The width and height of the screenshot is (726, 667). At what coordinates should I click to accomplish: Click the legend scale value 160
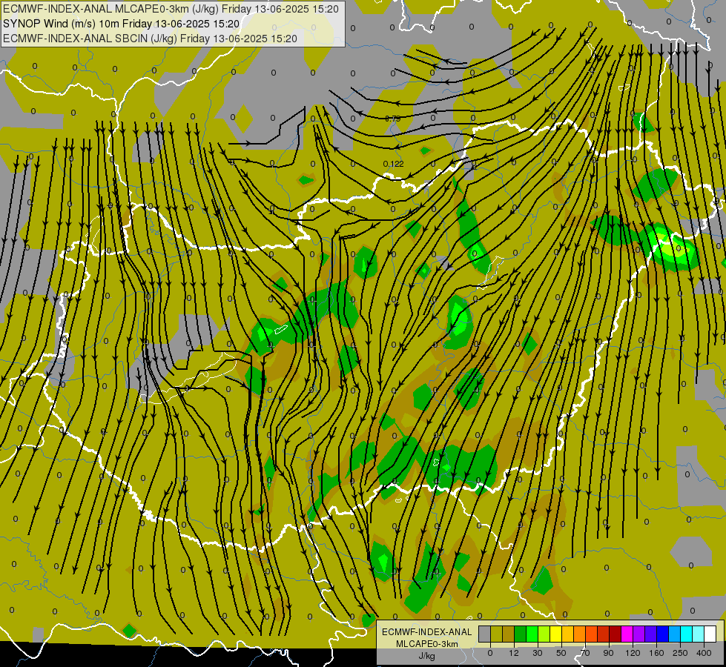point(656,653)
